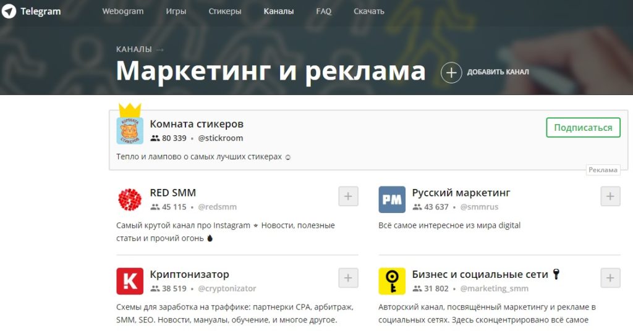Add Криптонизатор with plus button
The image size is (633, 331).
(x=348, y=278)
